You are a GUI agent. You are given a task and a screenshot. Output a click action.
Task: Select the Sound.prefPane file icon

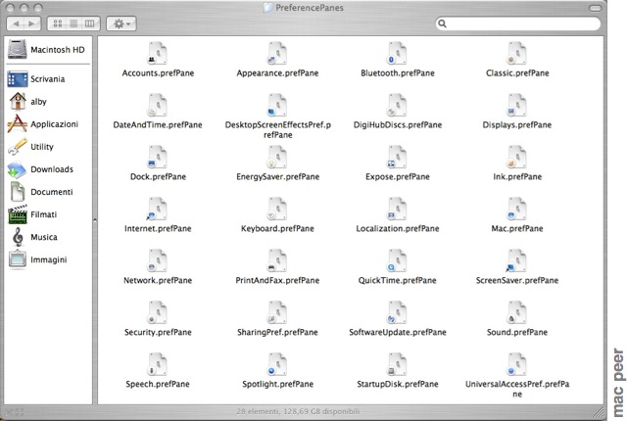coord(516,312)
